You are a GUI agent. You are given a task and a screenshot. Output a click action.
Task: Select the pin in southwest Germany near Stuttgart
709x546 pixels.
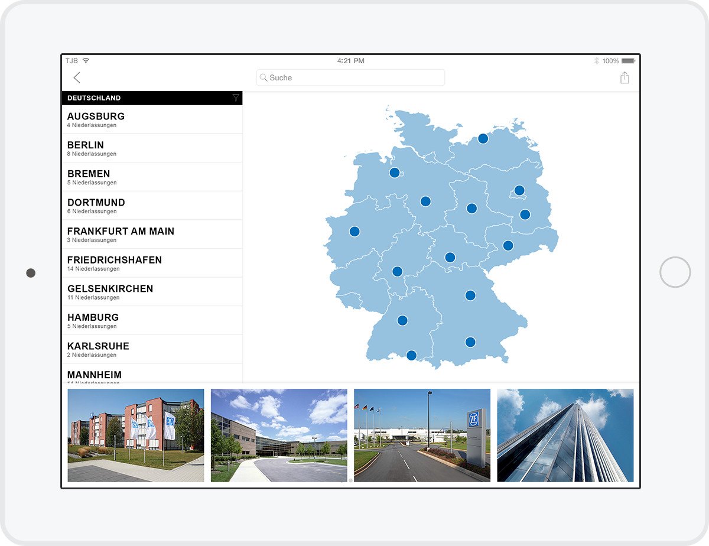click(x=402, y=320)
